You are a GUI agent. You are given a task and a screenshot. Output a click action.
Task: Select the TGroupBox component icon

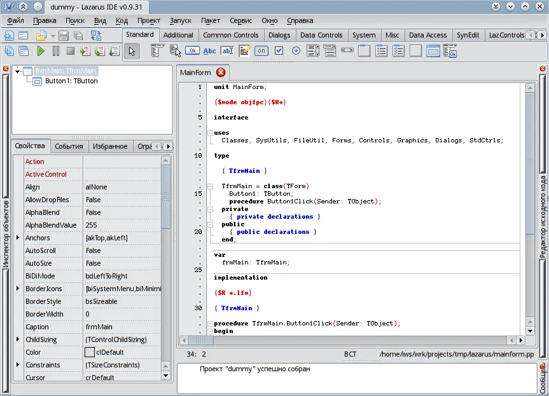click(364, 51)
